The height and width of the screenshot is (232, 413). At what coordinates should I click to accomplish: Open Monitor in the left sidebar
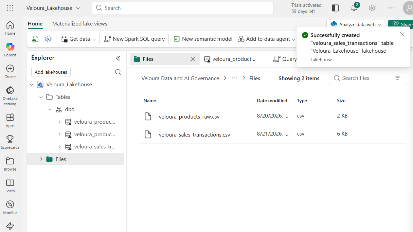10,207
